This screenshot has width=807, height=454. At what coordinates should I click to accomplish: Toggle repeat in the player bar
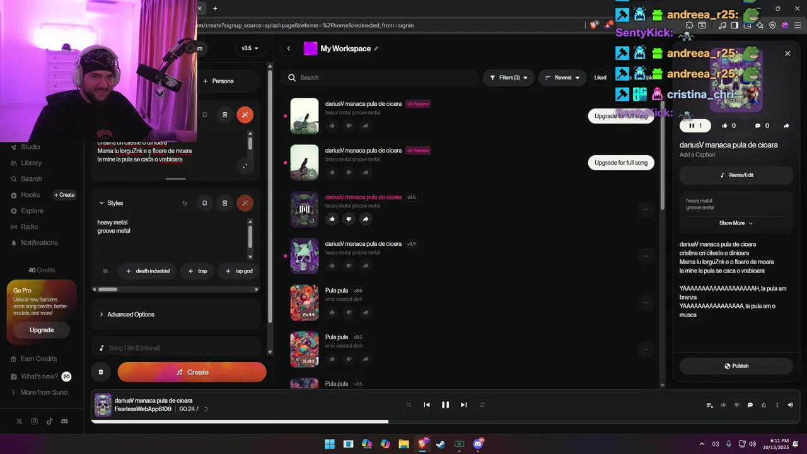point(482,405)
